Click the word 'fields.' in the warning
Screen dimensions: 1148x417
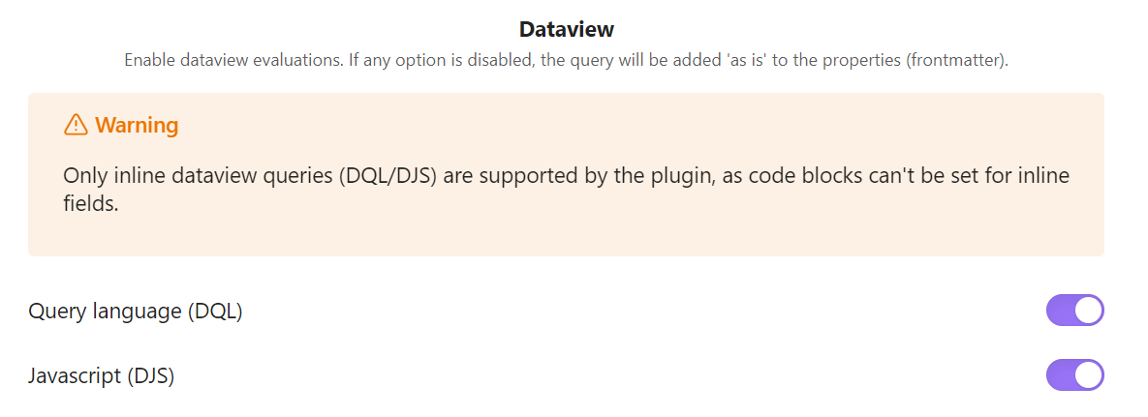[x=91, y=204]
